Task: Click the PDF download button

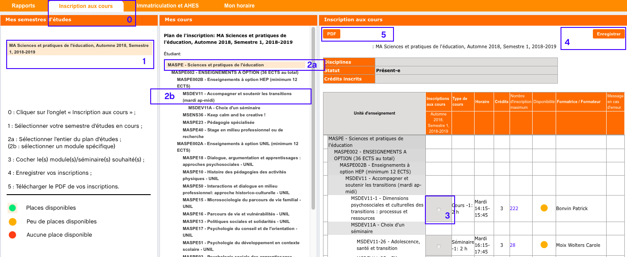Action: [331, 34]
